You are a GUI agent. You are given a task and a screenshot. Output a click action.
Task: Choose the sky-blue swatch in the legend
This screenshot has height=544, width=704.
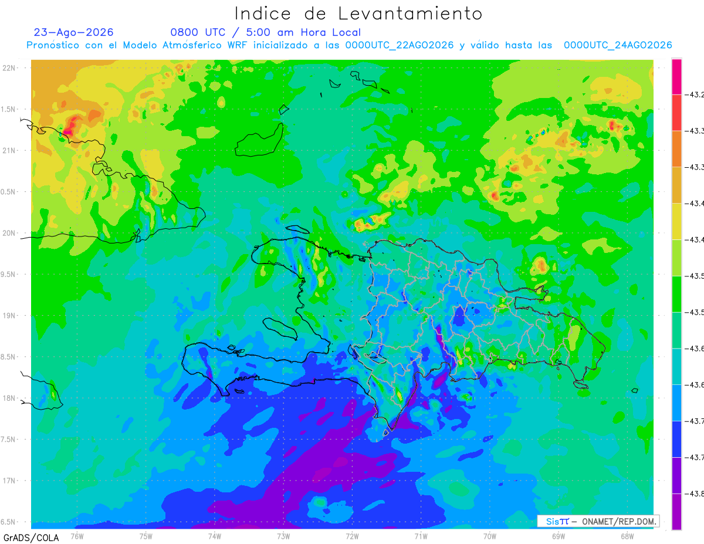676,403
